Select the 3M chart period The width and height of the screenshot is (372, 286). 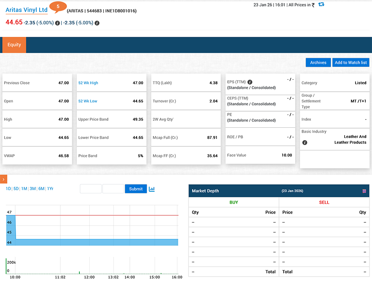click(33, 189)
